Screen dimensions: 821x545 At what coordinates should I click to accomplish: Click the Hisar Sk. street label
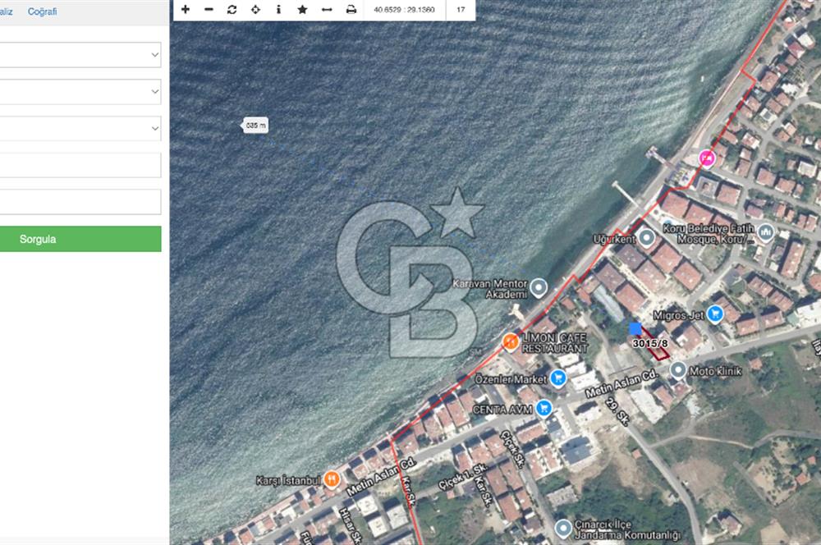(x=350, y=525)
